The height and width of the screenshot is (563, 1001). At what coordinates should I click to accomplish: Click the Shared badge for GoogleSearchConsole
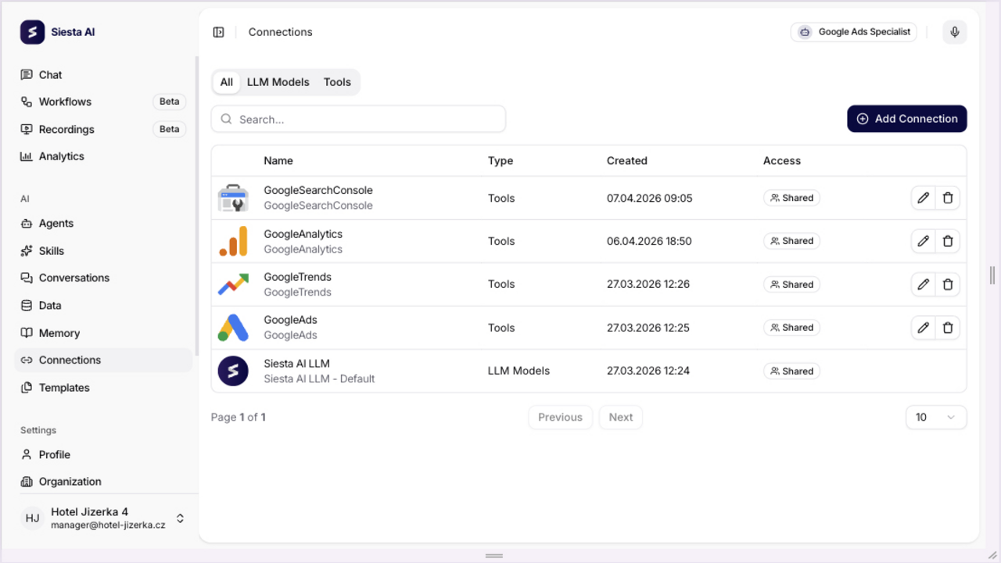pyautogui.click(x=791, y=198)
